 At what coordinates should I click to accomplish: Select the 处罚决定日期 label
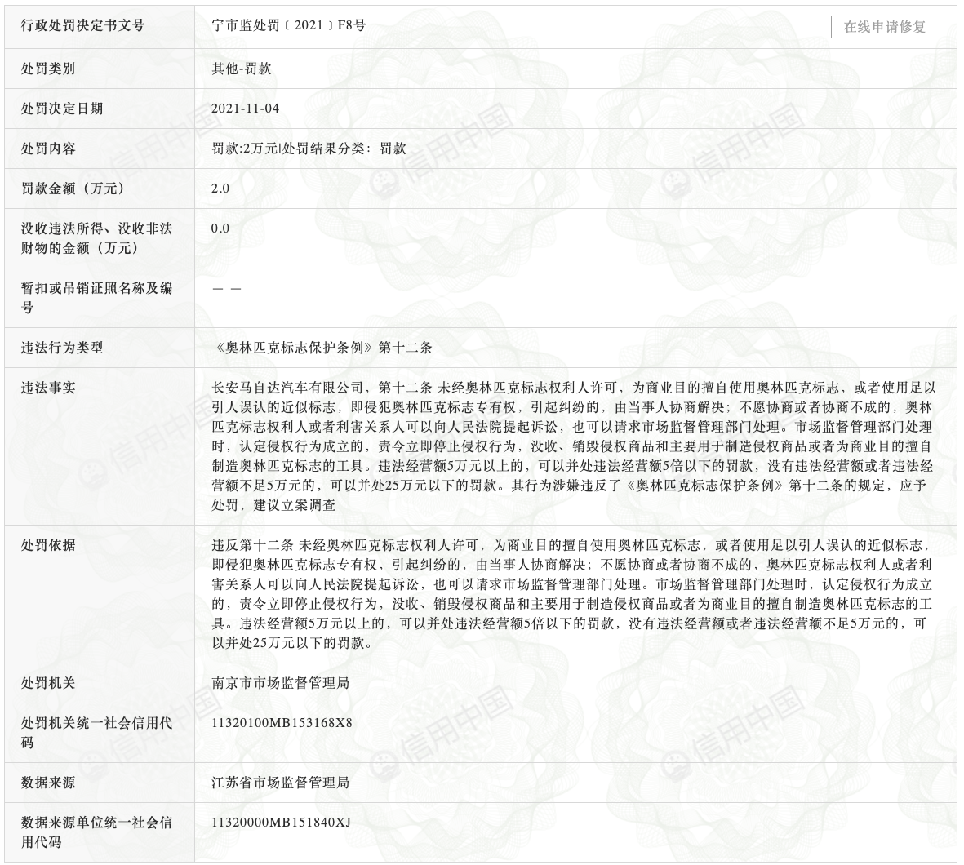pyautogui.click(x=62, y=109)
